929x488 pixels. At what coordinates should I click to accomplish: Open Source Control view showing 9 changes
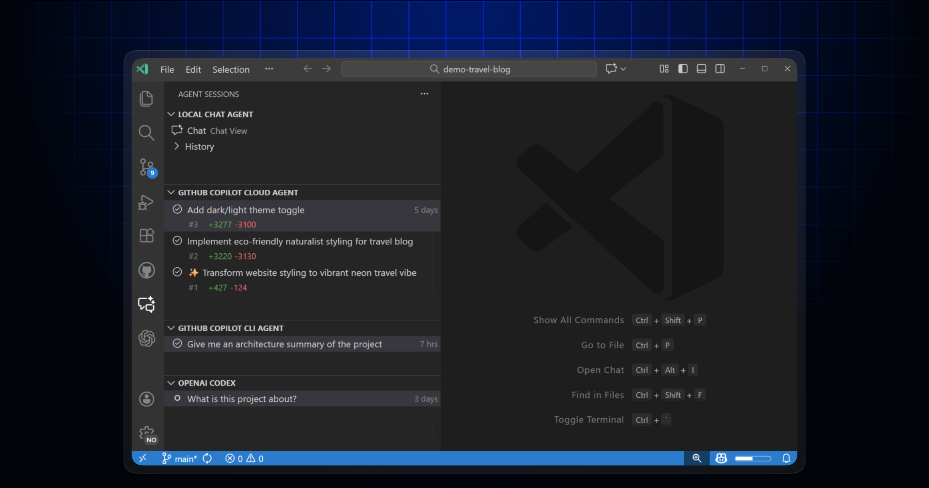click(146, 167)
